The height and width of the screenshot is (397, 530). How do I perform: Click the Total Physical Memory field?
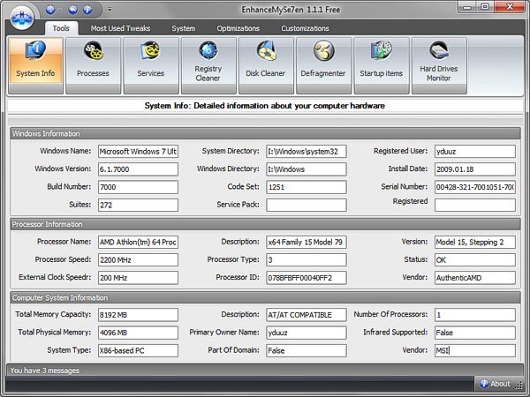(138, 333)
